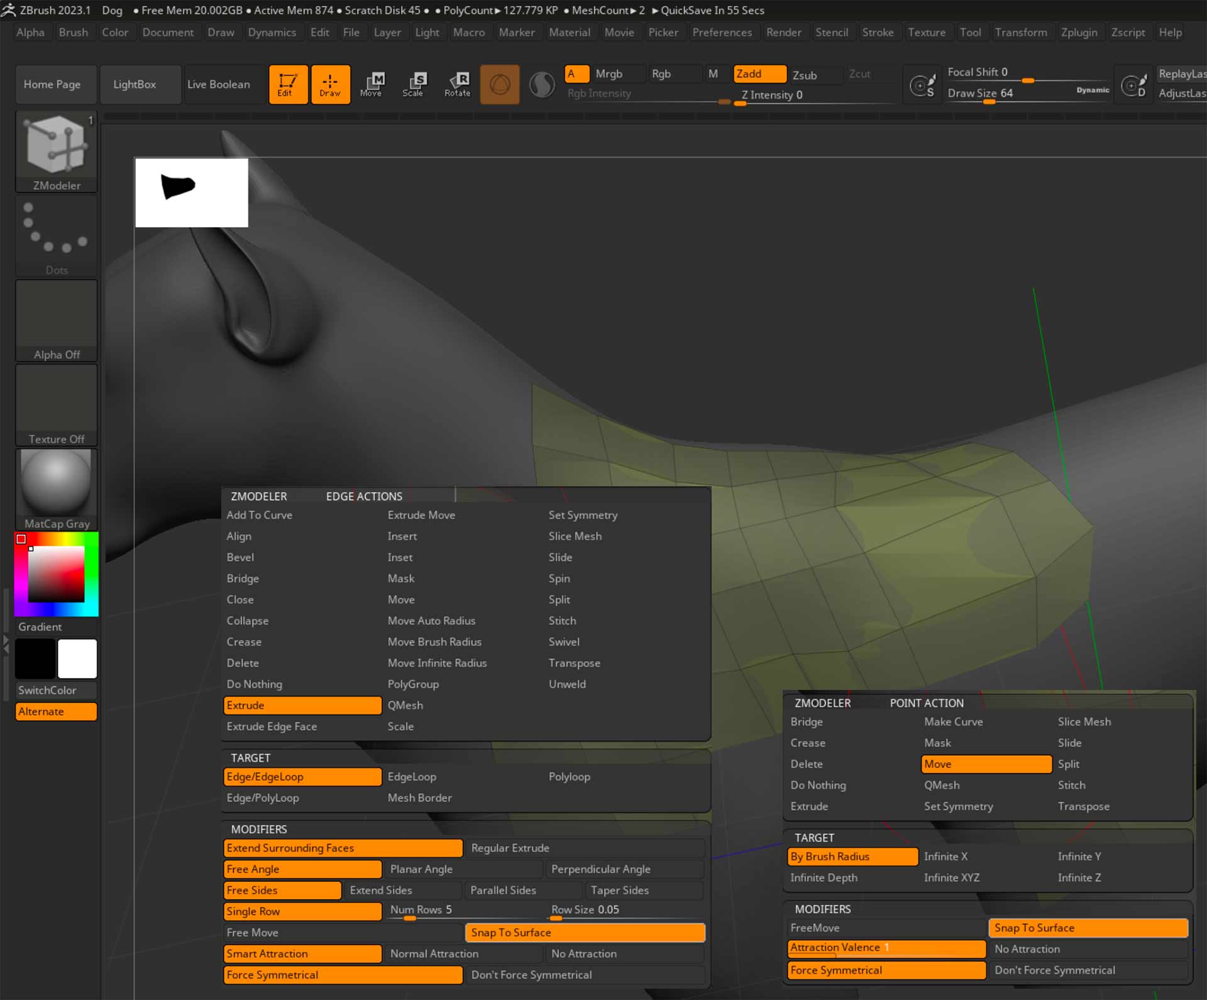Viewport: 1207px width, 1000px height.
Task: Click the Draw mode icon
Action: [330, 84]
